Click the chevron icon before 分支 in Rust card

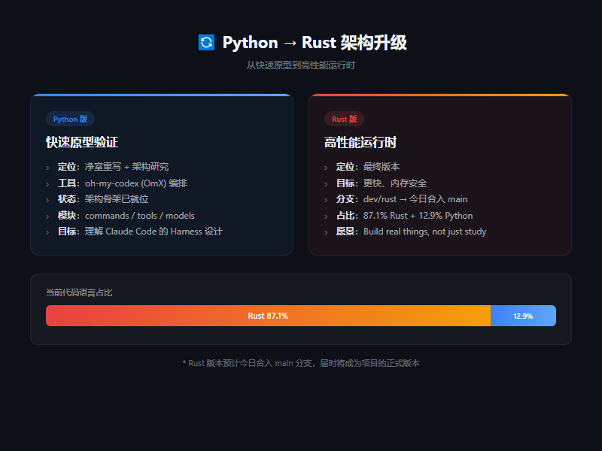(x=327, y=199)
